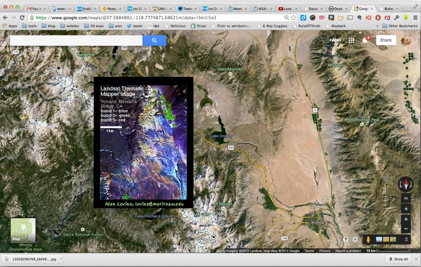Expand the imagery carousel with the double chevron
This screenshot has height=267, width=421.
(x=406, y=239)
